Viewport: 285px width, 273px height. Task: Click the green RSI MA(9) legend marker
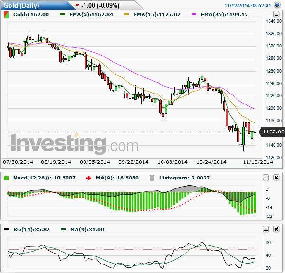63,229
